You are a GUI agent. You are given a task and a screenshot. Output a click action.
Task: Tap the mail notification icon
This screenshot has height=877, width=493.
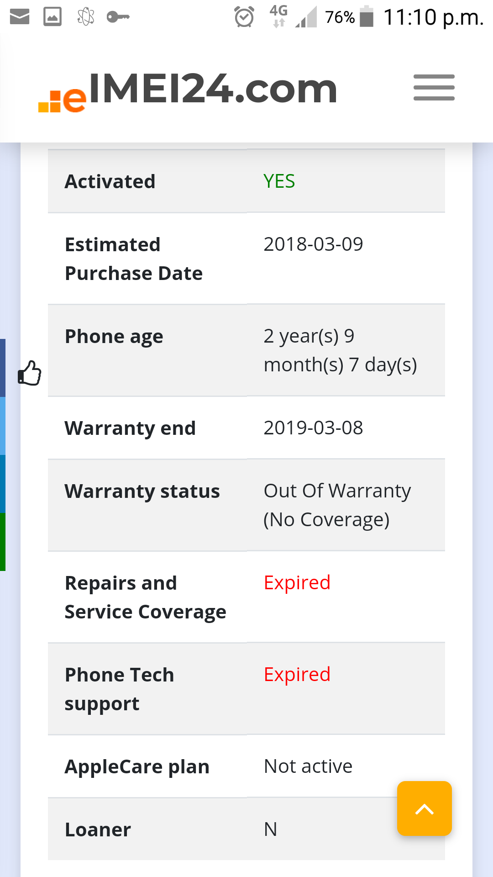19,17
